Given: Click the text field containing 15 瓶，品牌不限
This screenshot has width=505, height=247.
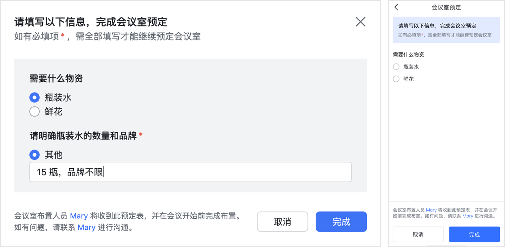Looking at the screenshot, I should click(x=190, y=172).
